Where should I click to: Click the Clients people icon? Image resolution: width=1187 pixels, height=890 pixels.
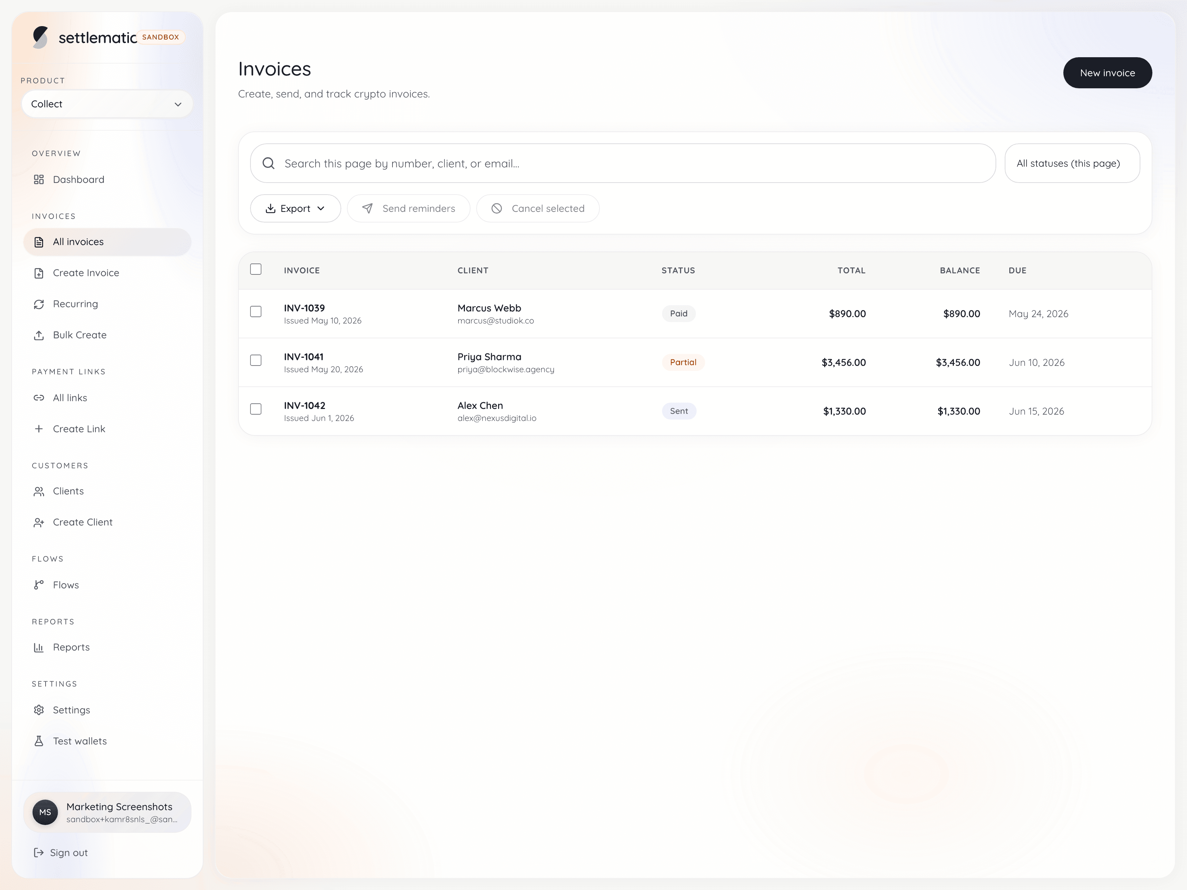(39, 491)
